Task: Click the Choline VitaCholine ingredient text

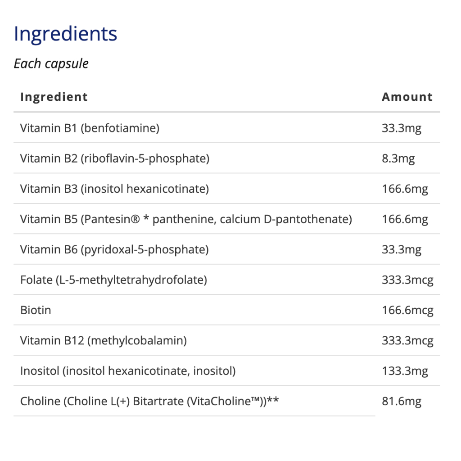Action: 149,401
